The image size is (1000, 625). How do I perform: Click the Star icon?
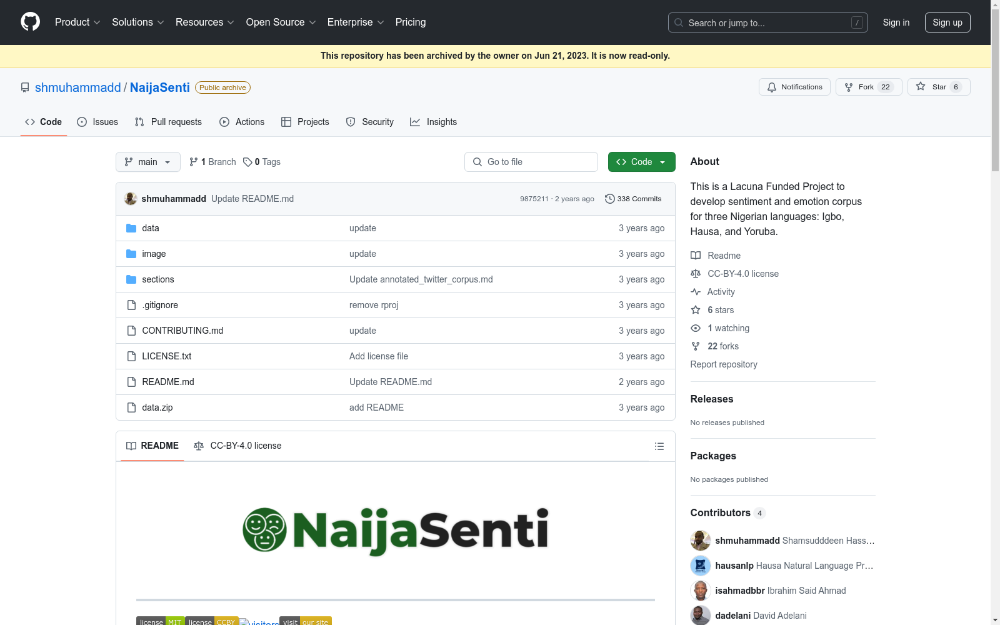[921, 86]
